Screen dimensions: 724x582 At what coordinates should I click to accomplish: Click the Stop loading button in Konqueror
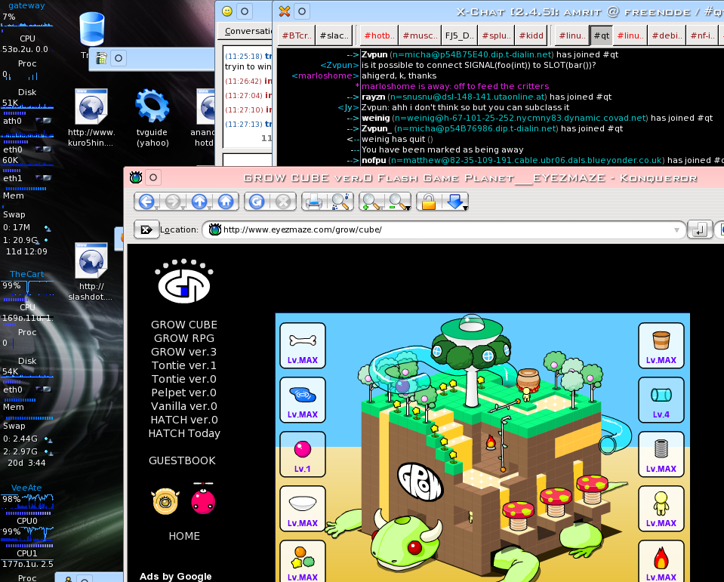283,202
